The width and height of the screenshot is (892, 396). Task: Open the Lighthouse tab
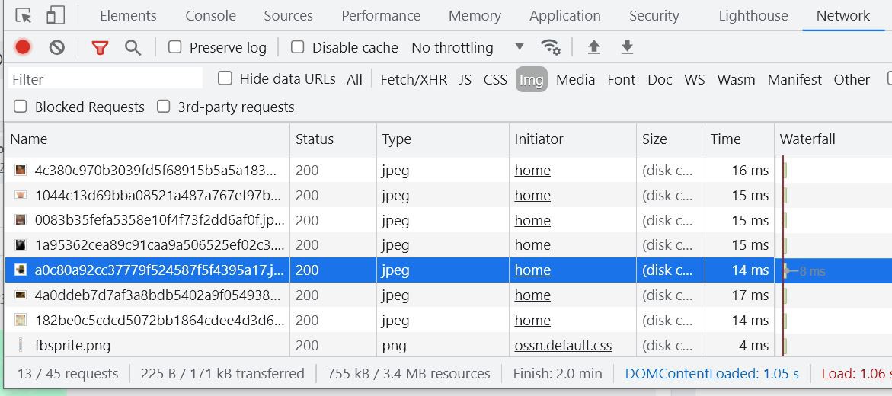point(753,16)
